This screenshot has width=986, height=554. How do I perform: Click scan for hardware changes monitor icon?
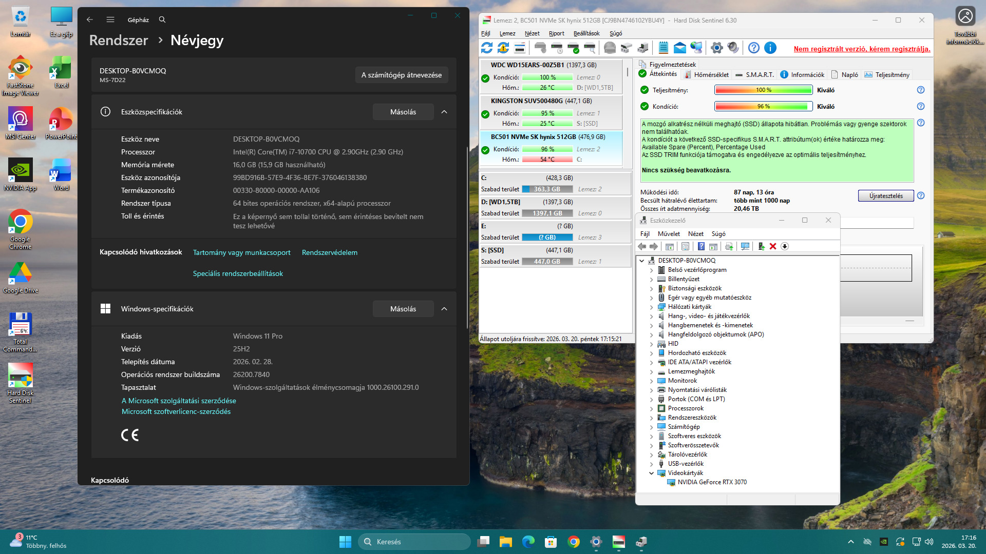(x=745, y=246)
